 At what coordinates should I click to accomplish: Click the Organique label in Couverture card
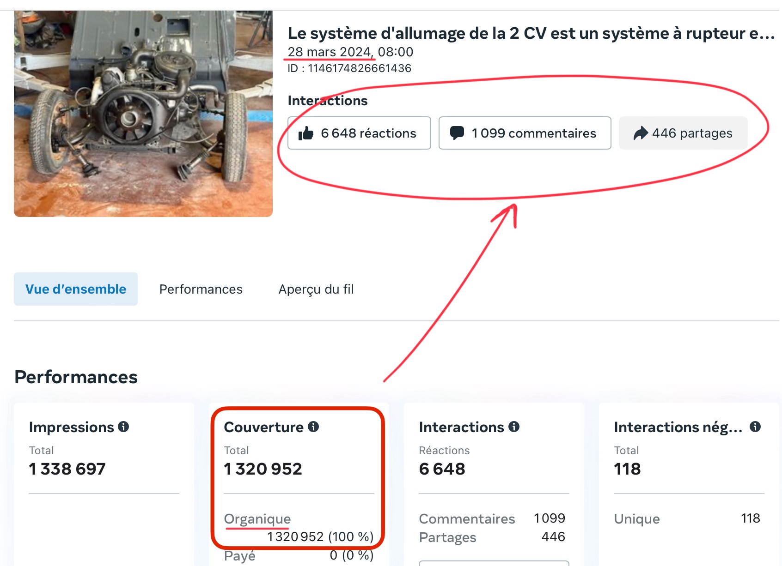[257, 519]
